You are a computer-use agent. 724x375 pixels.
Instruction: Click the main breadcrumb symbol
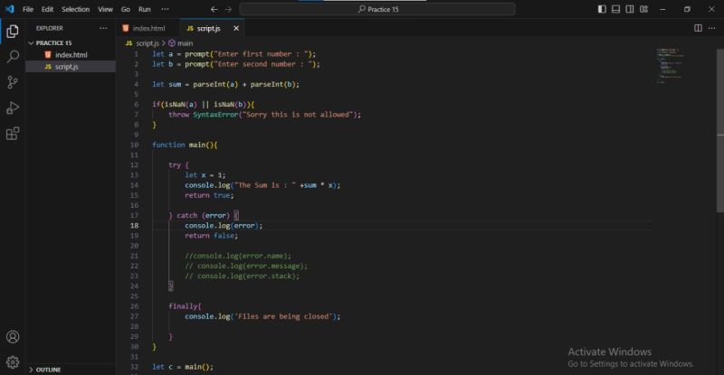[x=185, y=42]
